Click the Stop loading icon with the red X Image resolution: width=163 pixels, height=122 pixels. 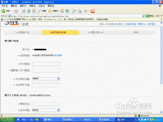(x=24, y=11)
